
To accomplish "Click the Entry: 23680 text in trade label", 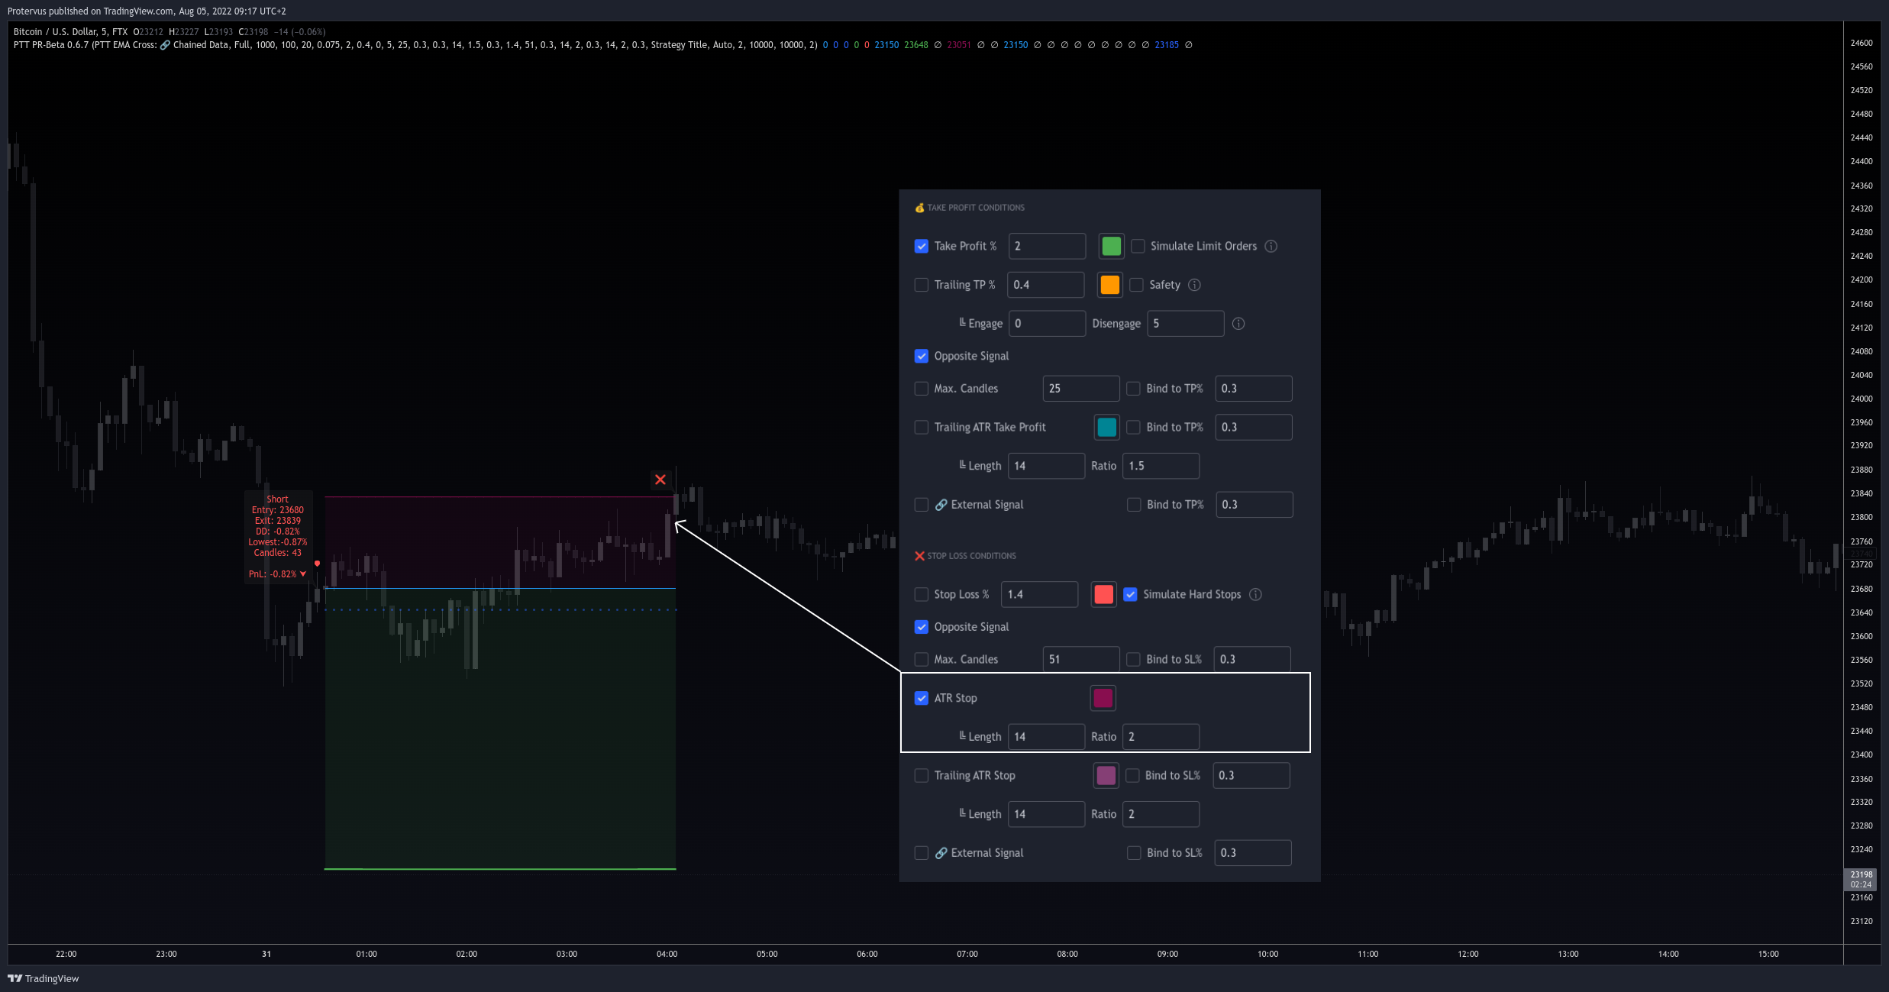I will pos(277,510).
